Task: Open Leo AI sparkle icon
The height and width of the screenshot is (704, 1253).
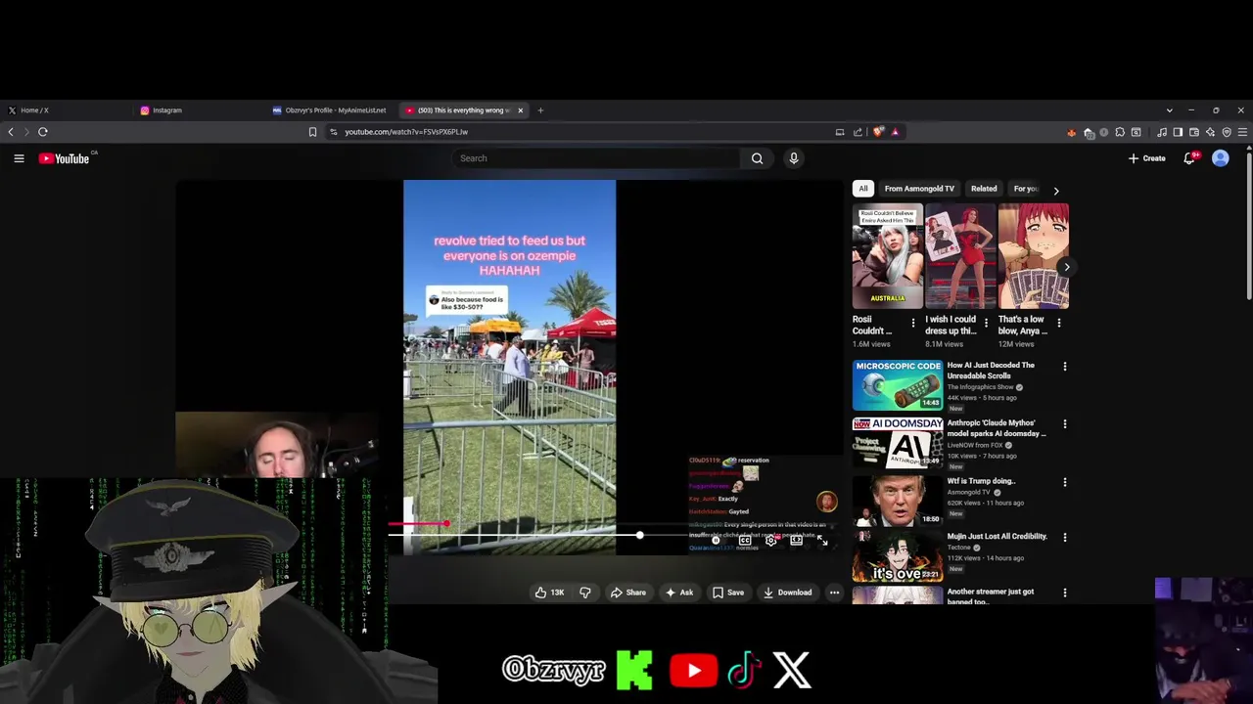Action: [1211, 132]
